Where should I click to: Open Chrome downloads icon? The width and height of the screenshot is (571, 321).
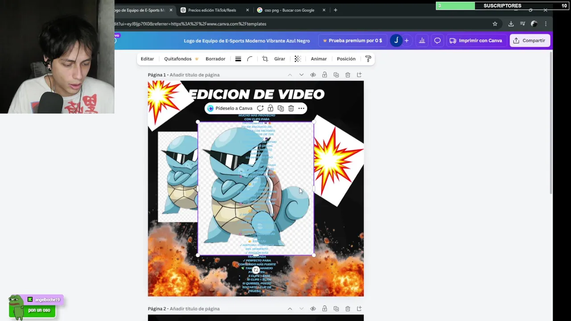pos(511,24)
